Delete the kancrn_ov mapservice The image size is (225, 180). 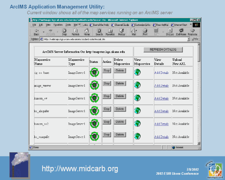tap(120, 96)
